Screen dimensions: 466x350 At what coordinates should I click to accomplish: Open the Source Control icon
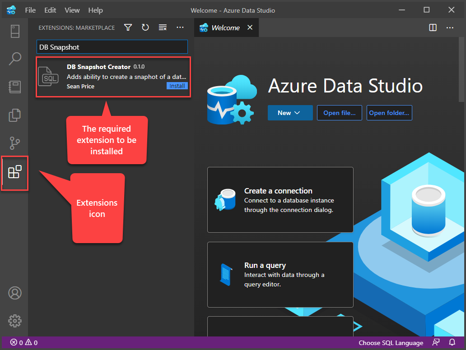click(14, 143)
